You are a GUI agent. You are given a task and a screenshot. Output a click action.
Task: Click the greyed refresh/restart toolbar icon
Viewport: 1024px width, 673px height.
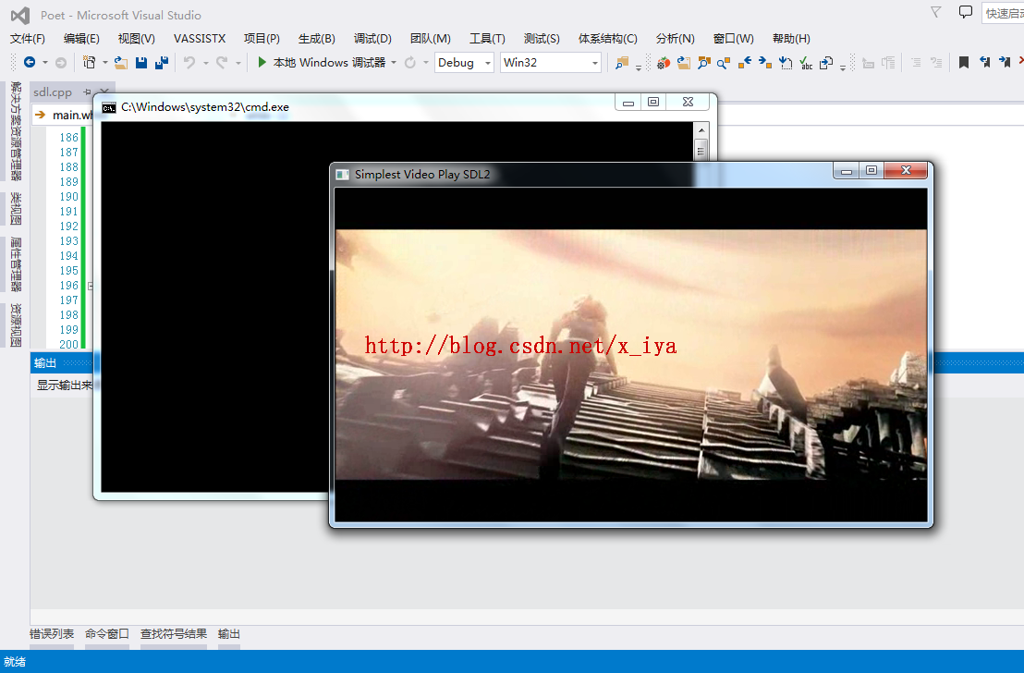tap(410, 62)
